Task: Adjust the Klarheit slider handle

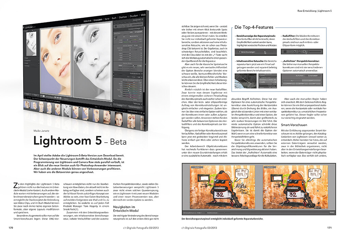Action: click(x=133, y=66)
